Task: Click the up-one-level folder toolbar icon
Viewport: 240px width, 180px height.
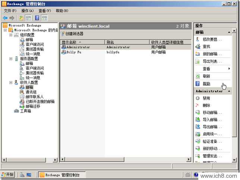Action: tap(21, 18)
